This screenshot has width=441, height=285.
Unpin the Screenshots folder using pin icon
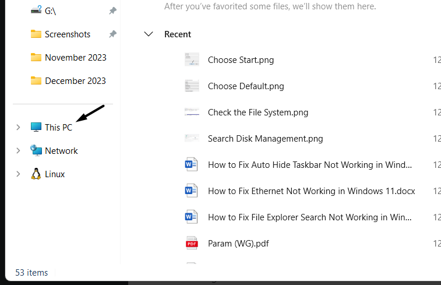[x=112, y=34]
